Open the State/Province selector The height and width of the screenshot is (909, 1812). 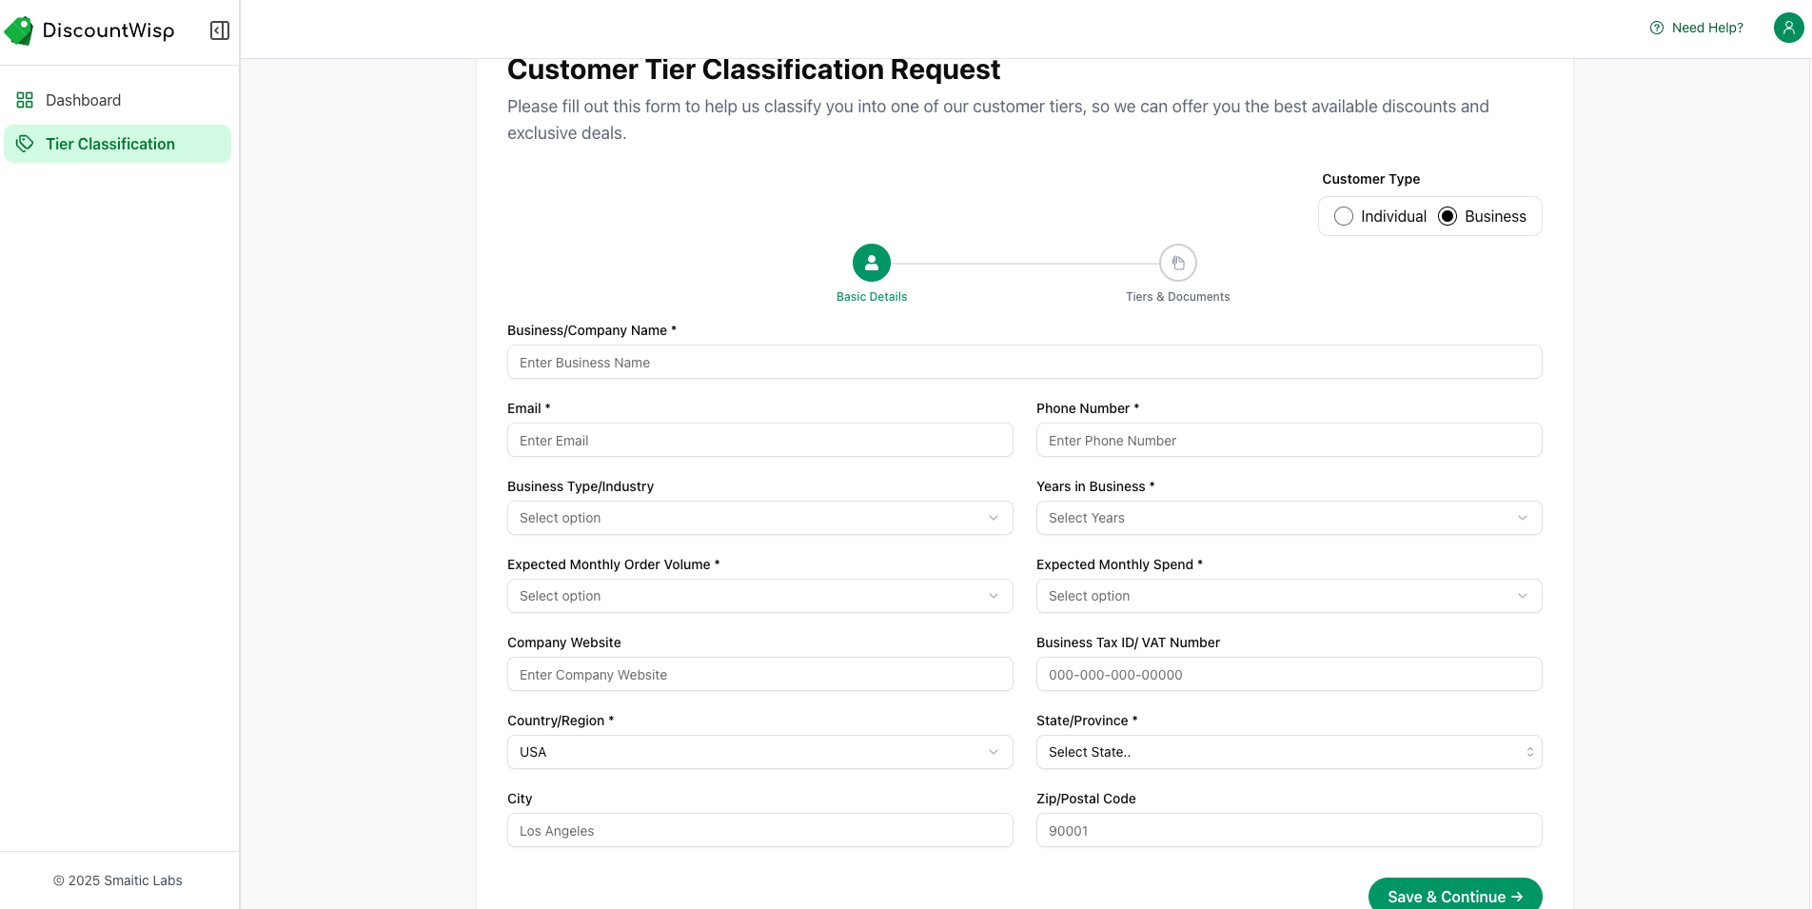1289,752
